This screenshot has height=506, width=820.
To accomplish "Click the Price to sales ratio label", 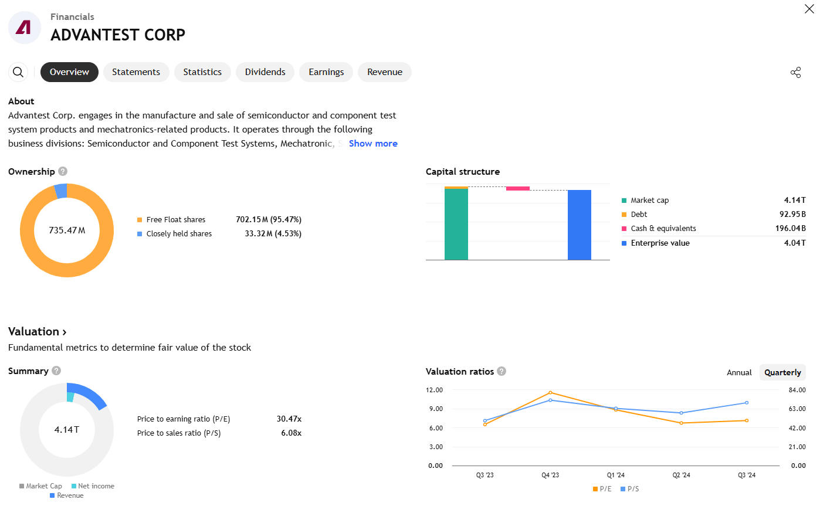I will tap(179, 433).
